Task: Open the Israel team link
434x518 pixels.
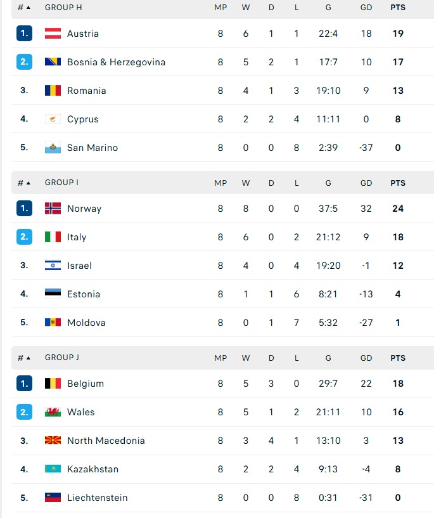Action: pos(79,266)
